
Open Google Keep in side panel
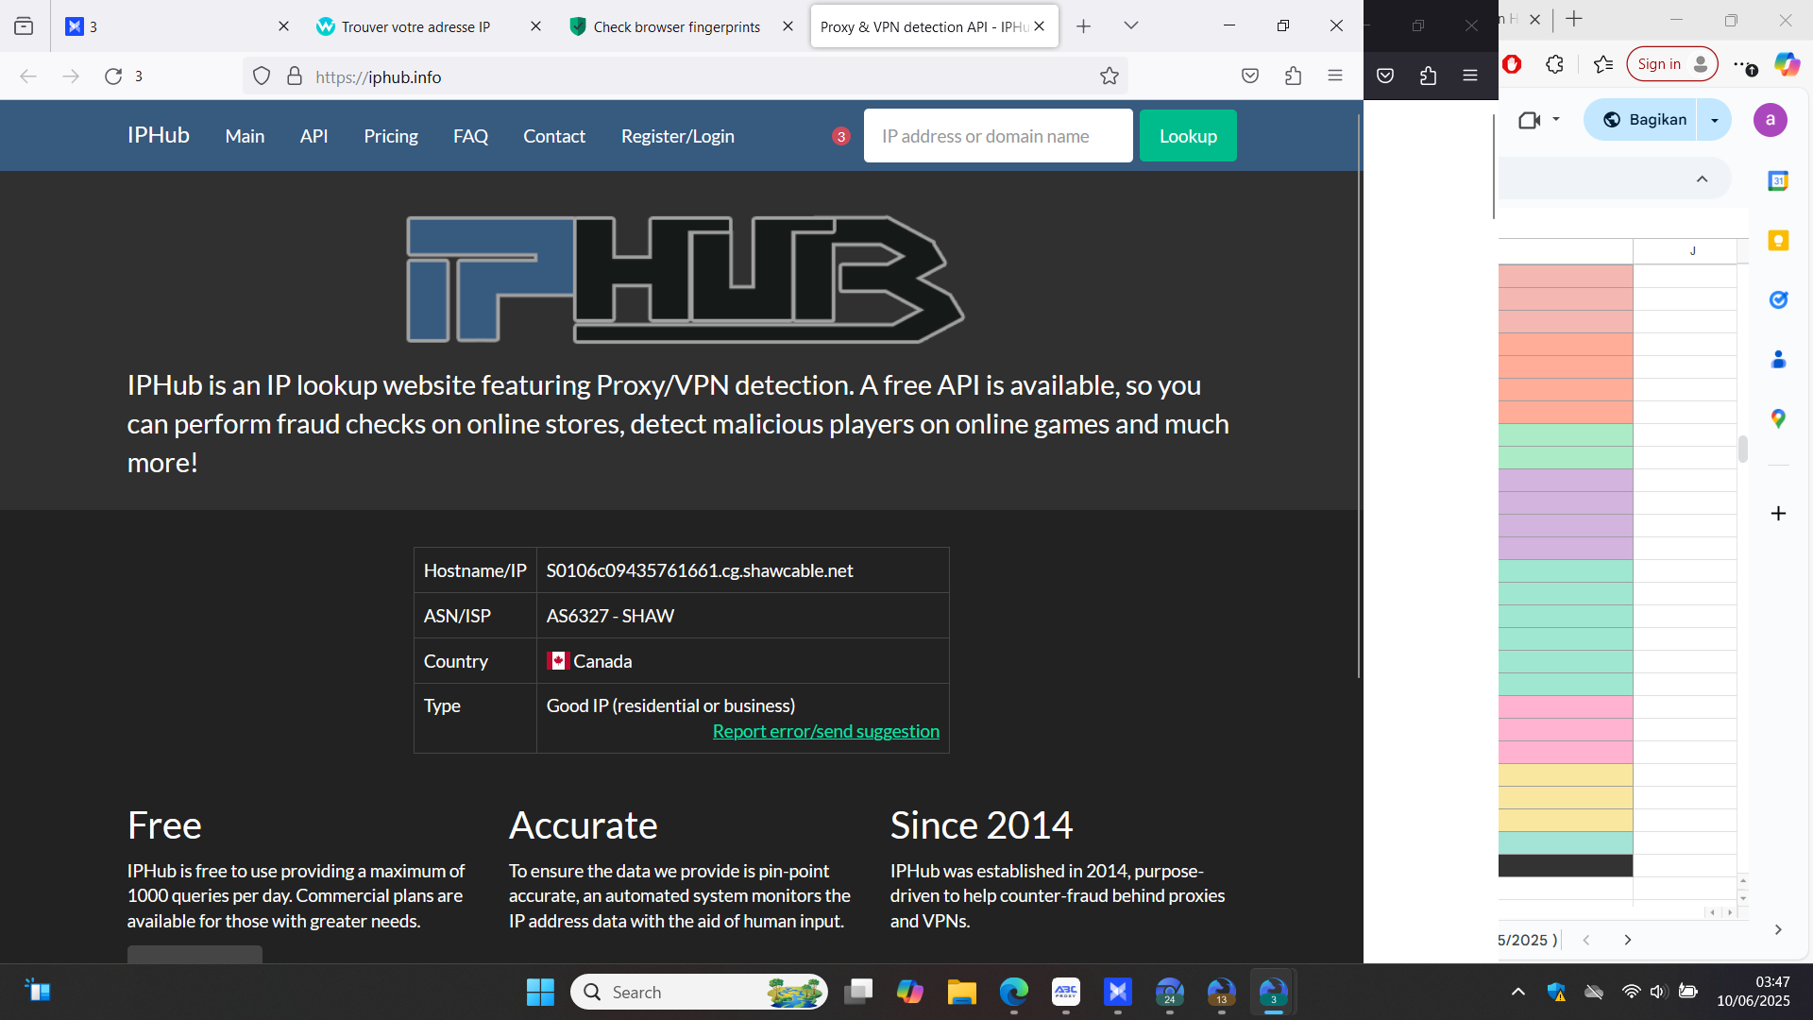tap(1778, 241)
